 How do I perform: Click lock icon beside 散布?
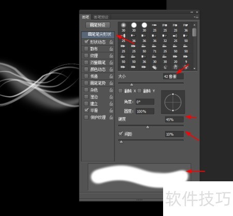(x=111, y=49)
